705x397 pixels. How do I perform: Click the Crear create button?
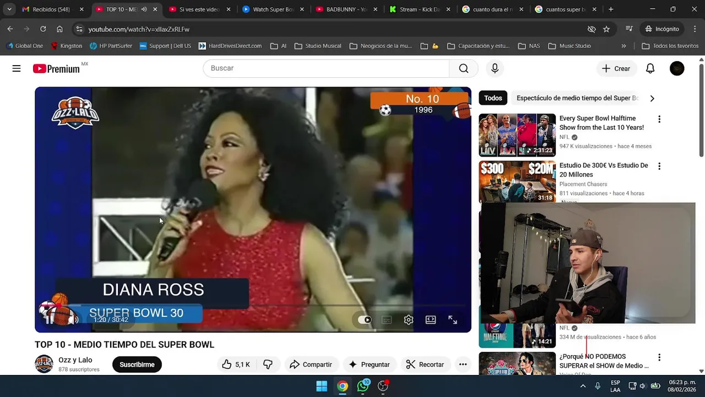click(x=616, y=68)
